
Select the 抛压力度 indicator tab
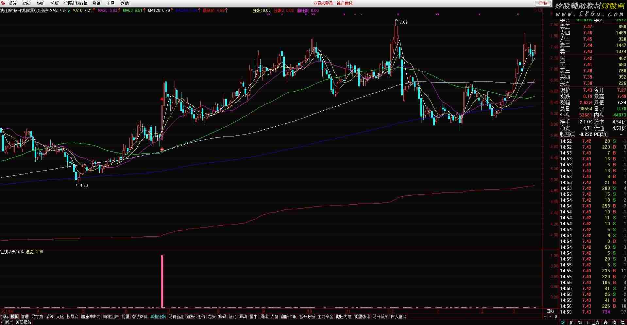(x=344, y=316)
